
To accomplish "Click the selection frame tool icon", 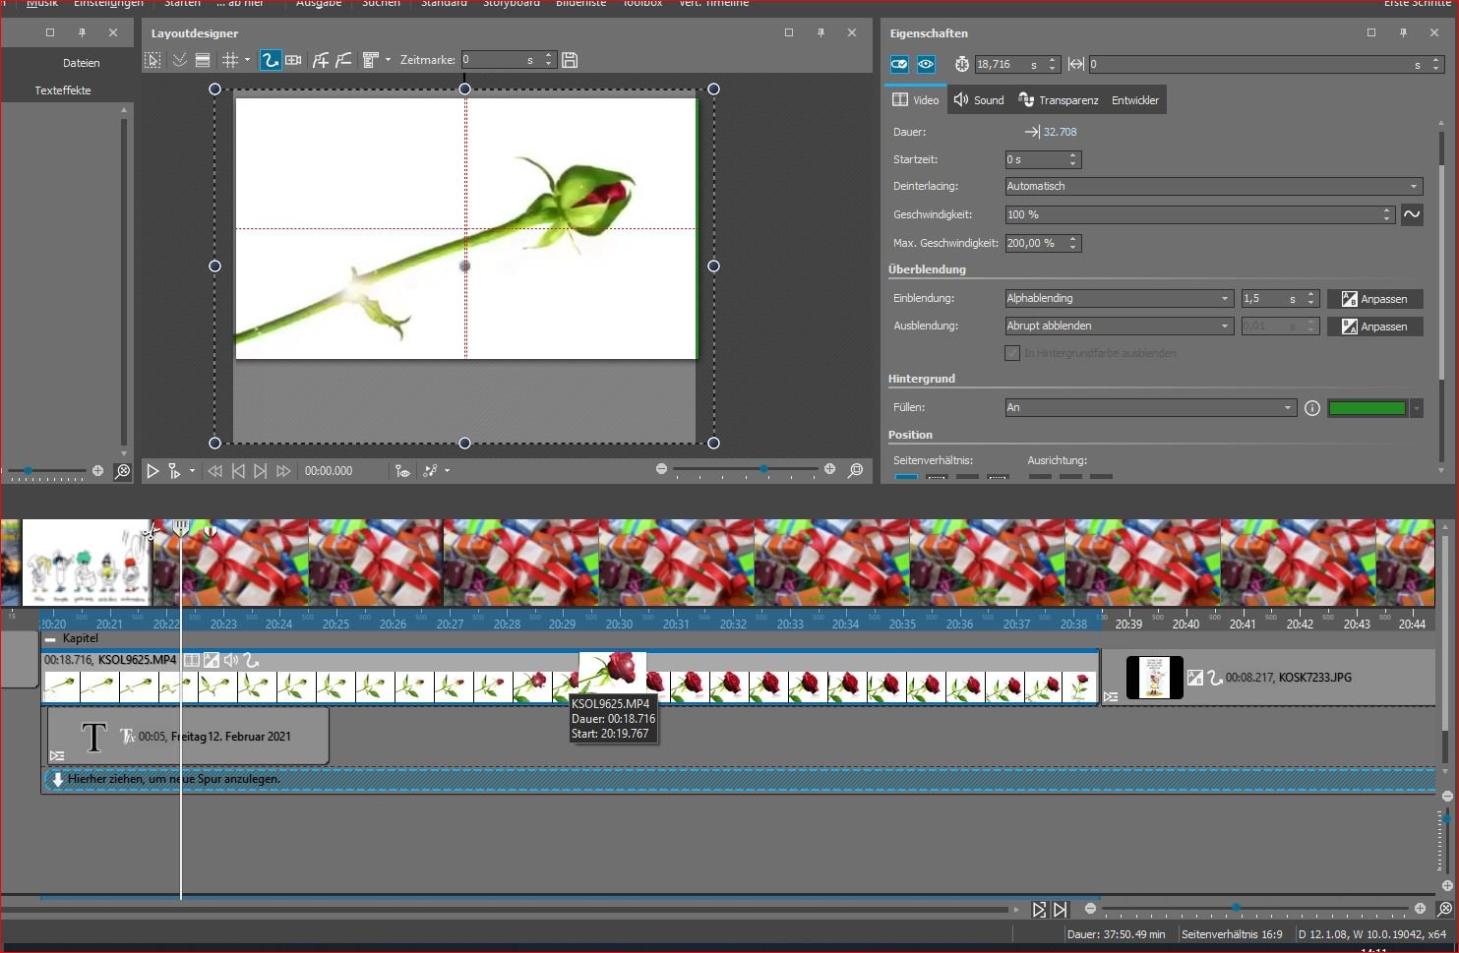I will [153, 60].
